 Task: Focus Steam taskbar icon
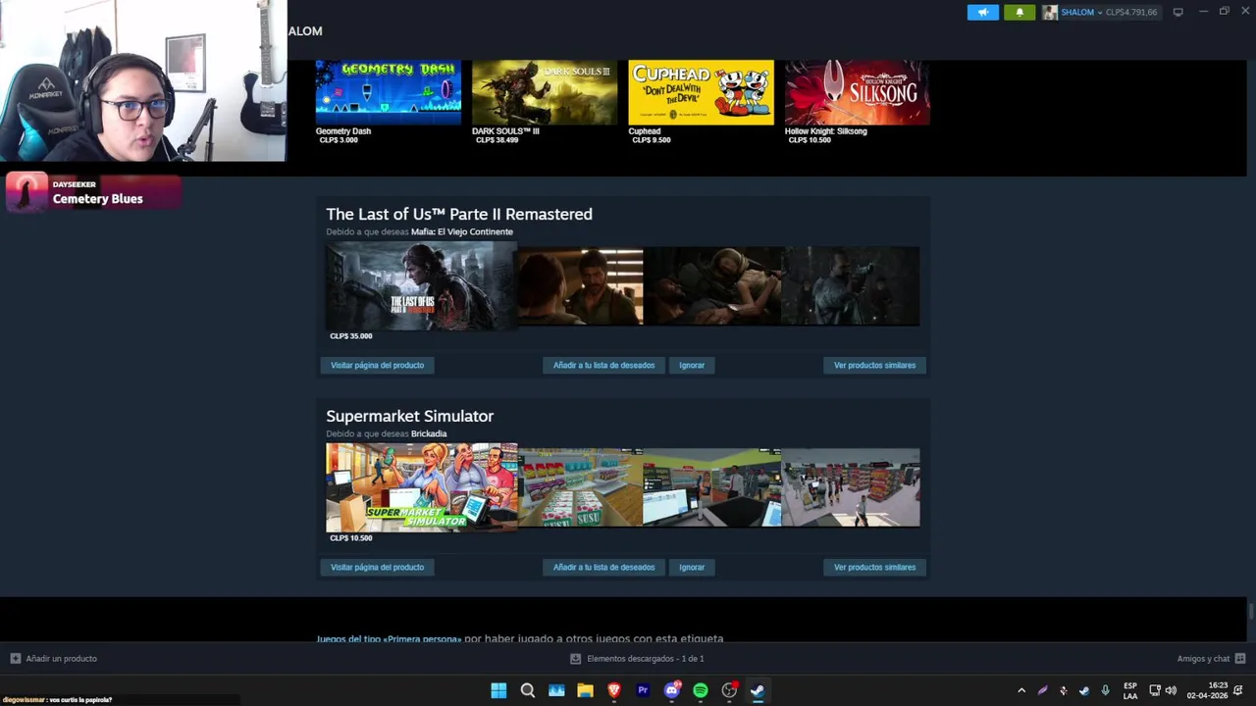[x=758, y=690]
